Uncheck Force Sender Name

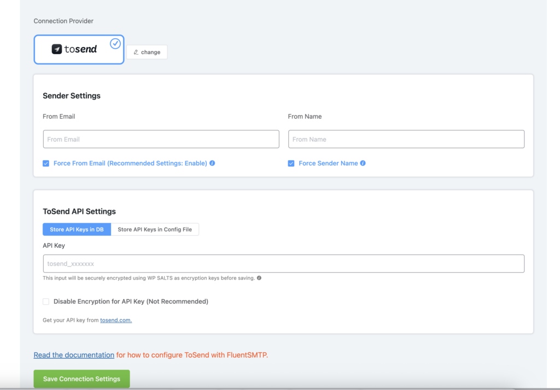(291, 163)
